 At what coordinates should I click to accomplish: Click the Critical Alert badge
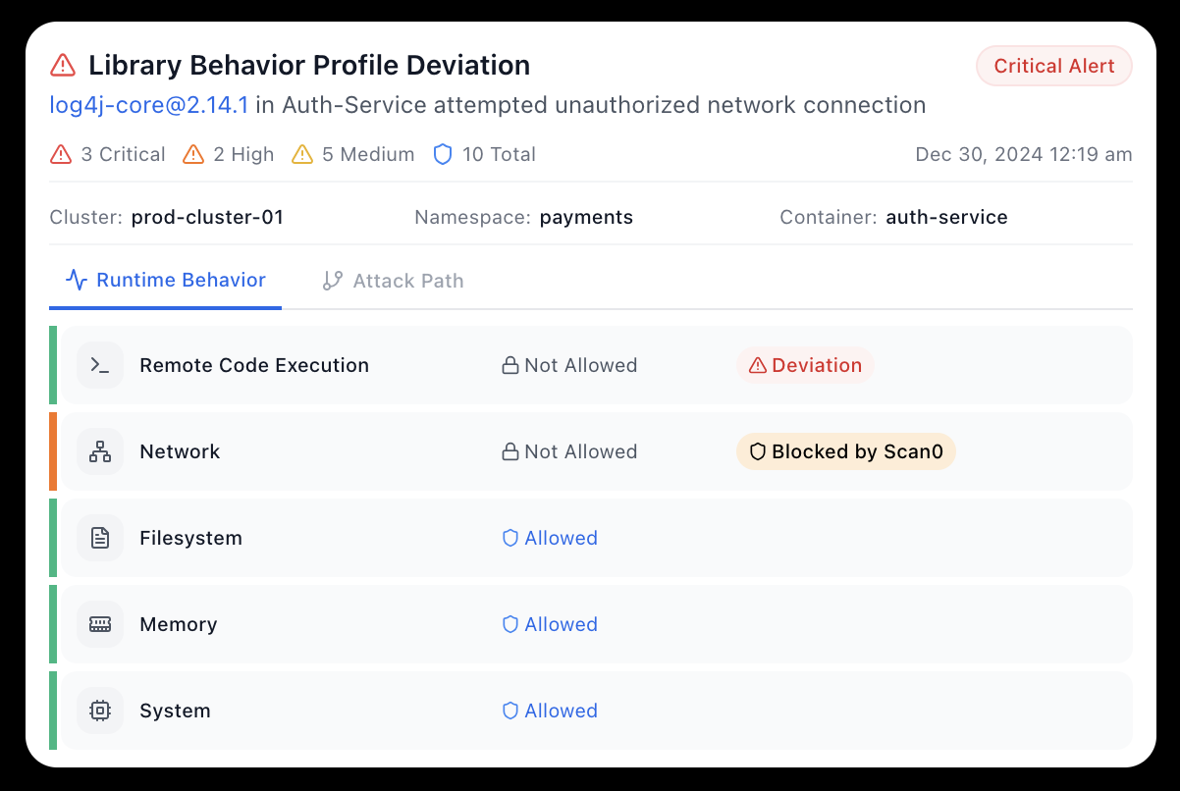coord(1053,66)
